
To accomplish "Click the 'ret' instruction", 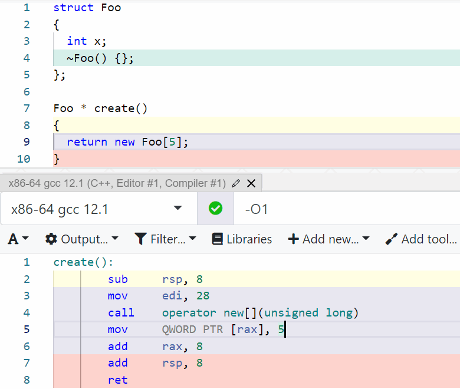I will click(117, 380).
